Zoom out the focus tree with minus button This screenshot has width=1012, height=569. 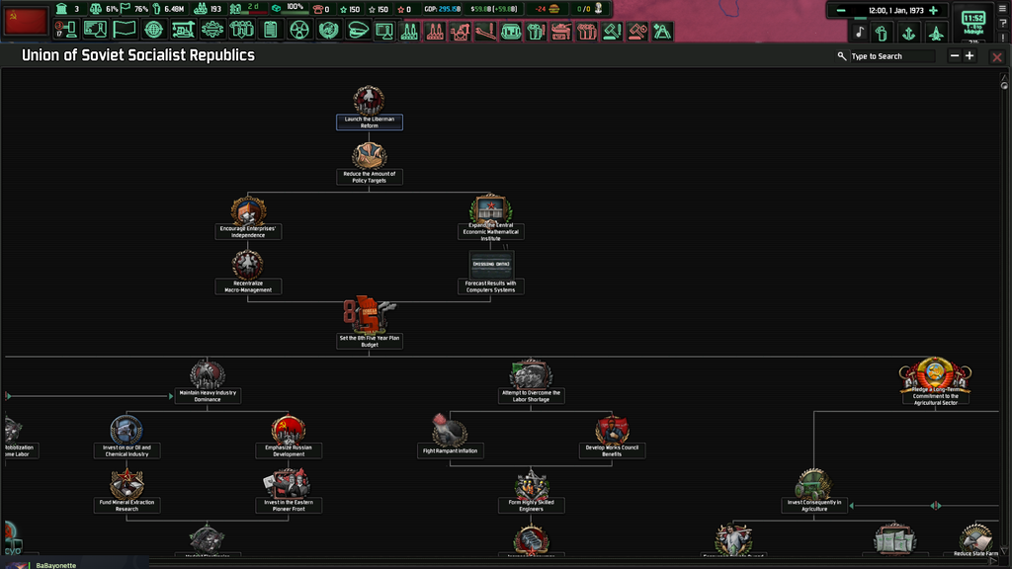click(955, 56)
